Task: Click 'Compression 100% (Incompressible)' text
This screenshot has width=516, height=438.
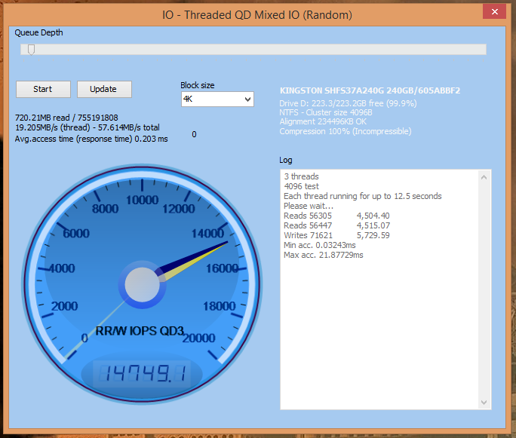Action: pos(346,131)
